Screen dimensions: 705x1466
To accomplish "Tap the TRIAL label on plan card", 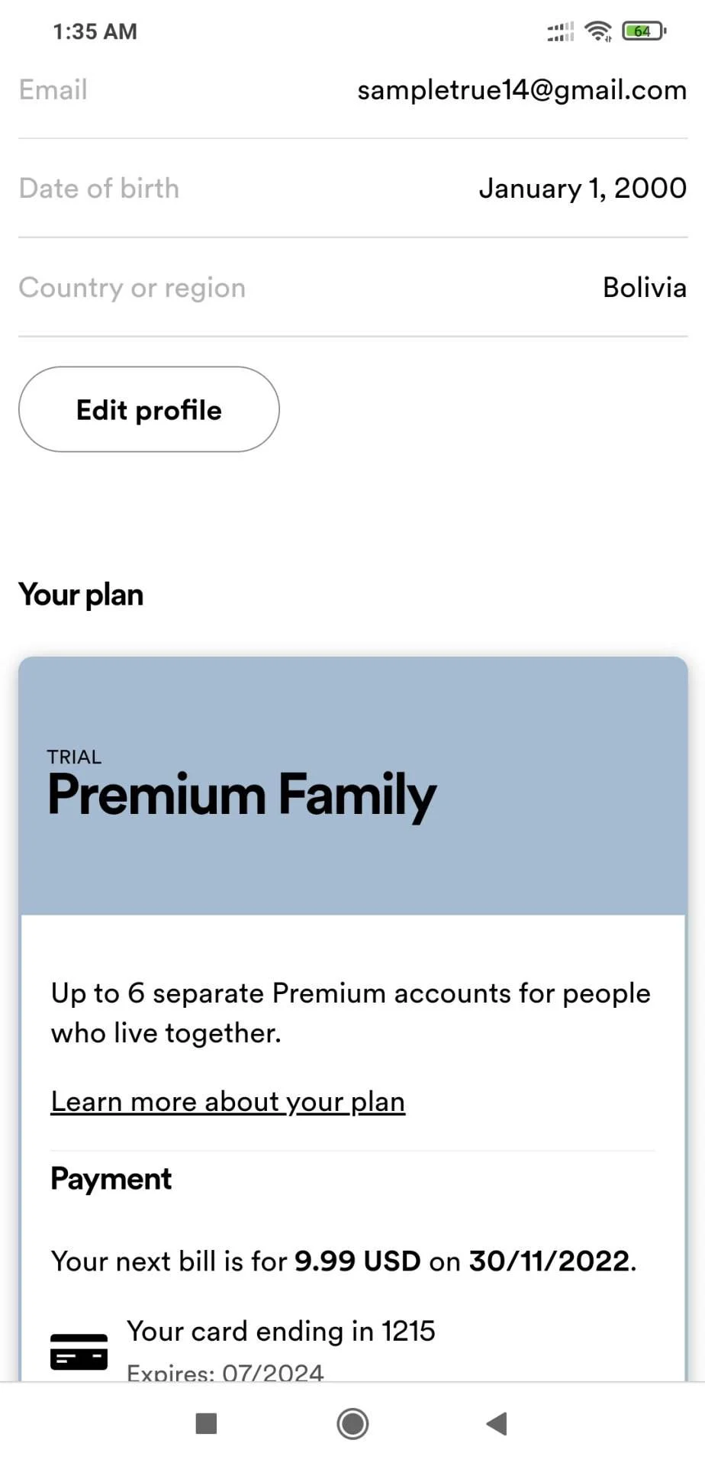I will pyautogui.click(x=74, y=757).
